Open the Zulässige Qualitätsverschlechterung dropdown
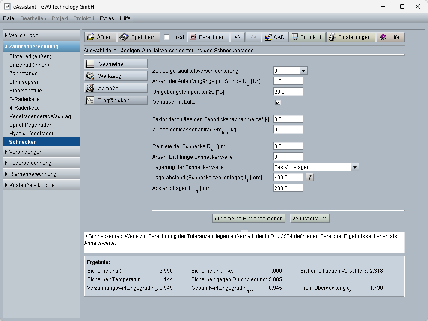Viewport: 428px width, 321px height. coord(303,71)
